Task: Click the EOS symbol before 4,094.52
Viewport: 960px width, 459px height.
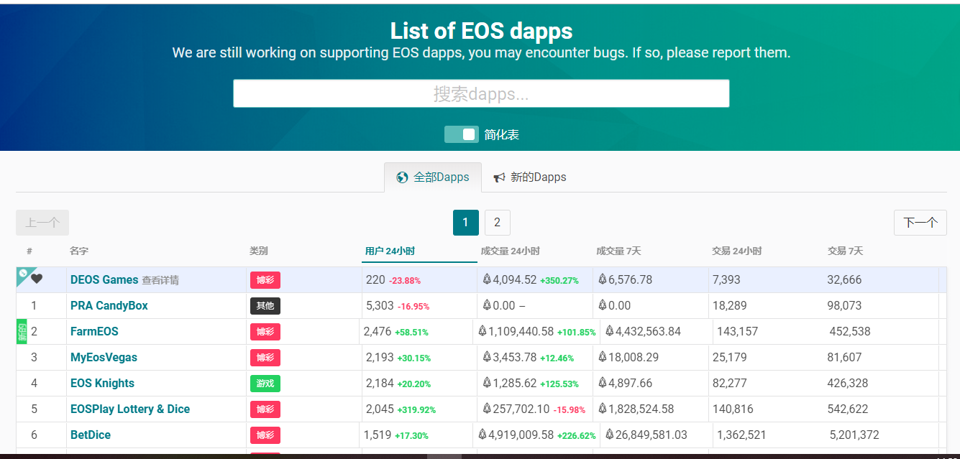Action: (x=487, y=279)
